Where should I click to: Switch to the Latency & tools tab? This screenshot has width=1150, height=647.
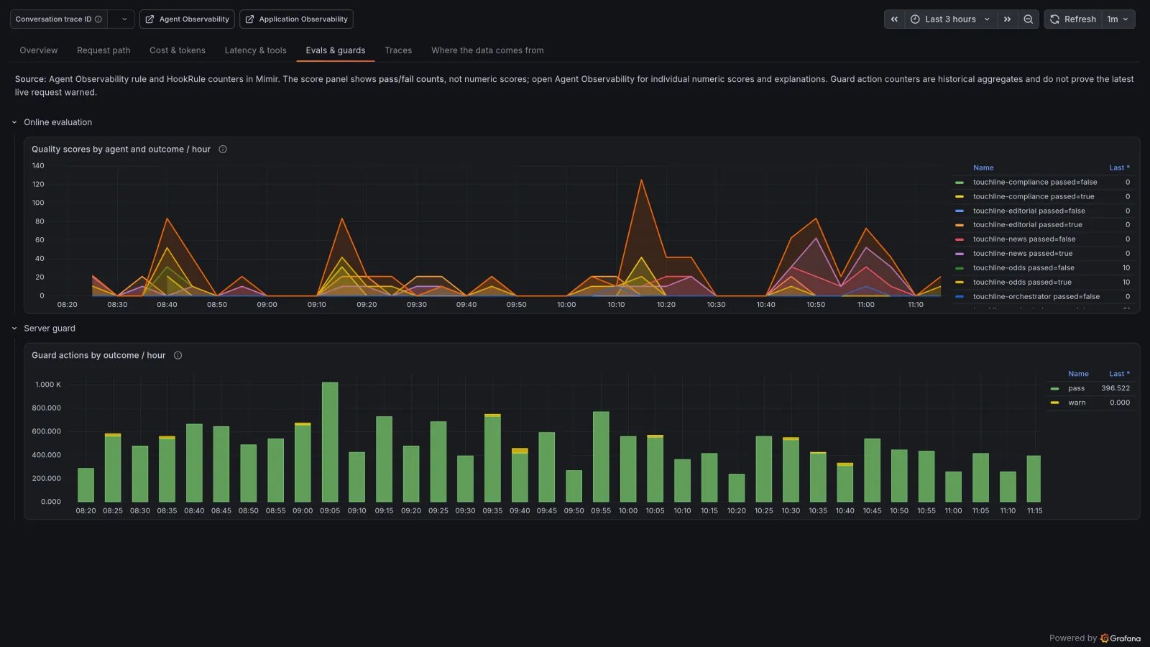(255, 50)
